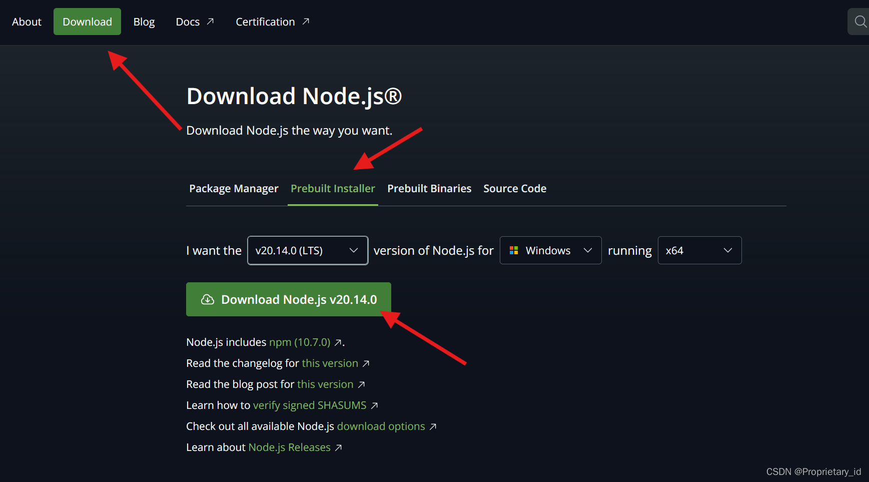Image resolution: width=869 pixels, height=482 pixels.
Task: Click external arrow after changelog this version
Action: [366, 363]
